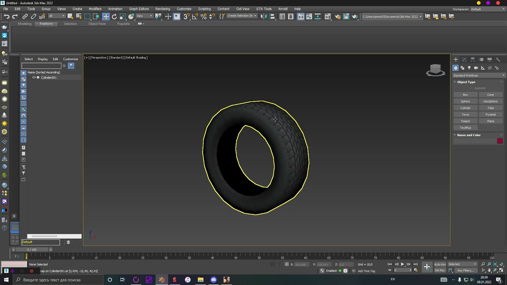Toggle the scene explorer filter funnel button
Viewport: 507px width, 285px height.
click(x=71, y=66)
